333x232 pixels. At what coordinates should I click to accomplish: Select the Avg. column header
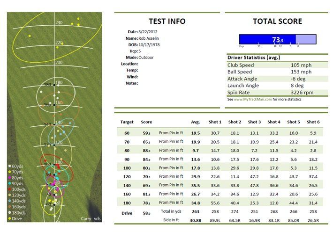196,122
